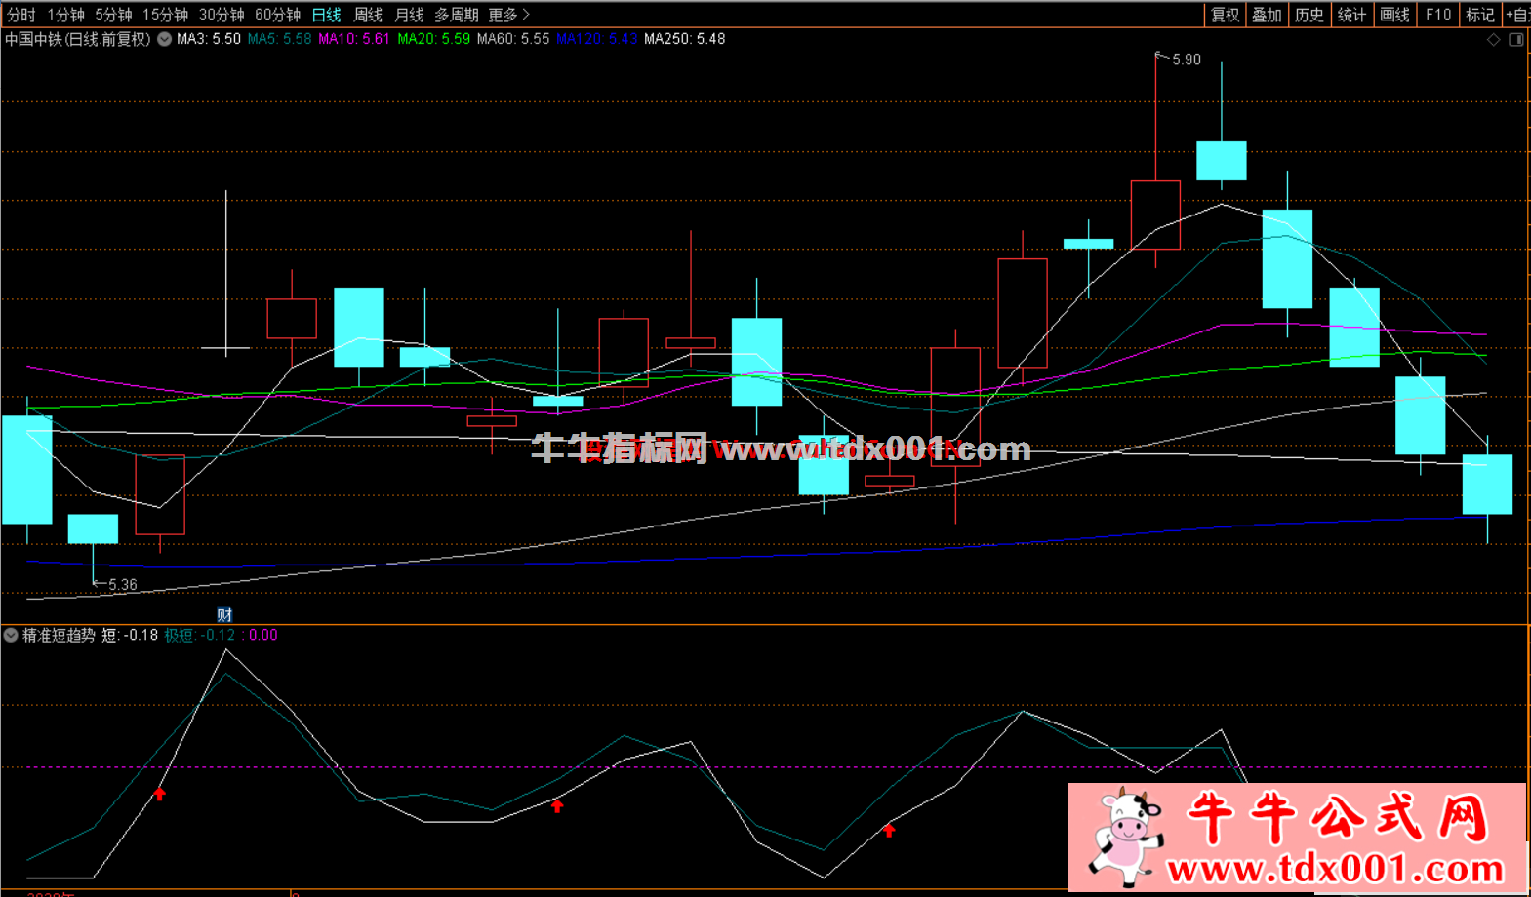Click the MA120: 5.43 label

pos(596,39)
